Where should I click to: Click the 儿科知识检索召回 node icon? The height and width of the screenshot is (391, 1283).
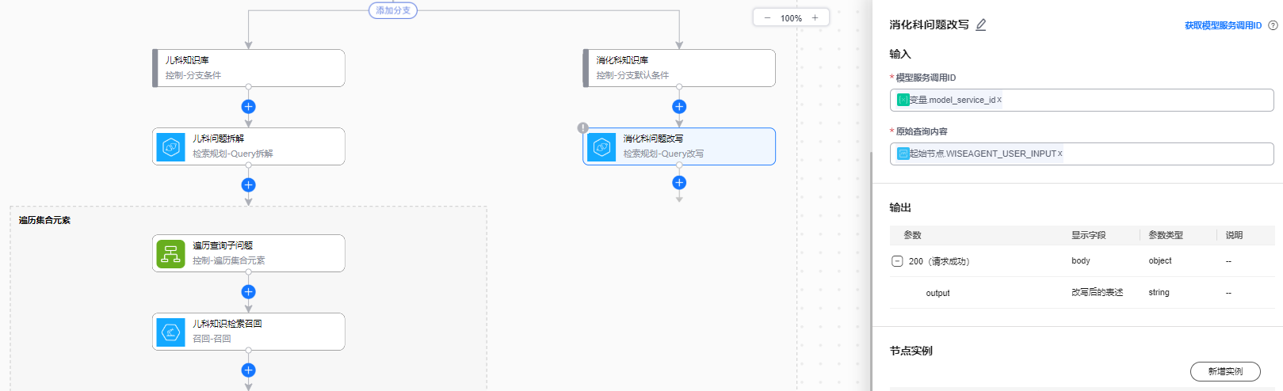tap(171, 332)
